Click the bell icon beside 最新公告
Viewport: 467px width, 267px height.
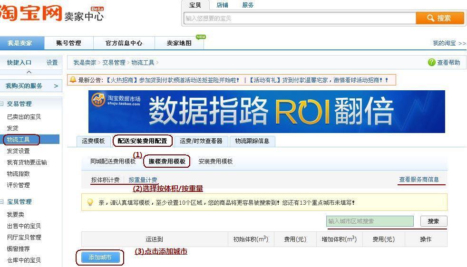tap(73, 80)
